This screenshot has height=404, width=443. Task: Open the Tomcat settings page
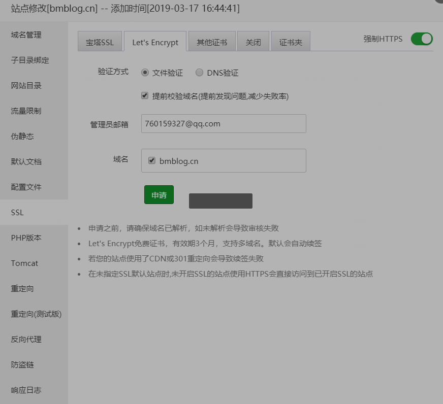click(x=23, y=263)
